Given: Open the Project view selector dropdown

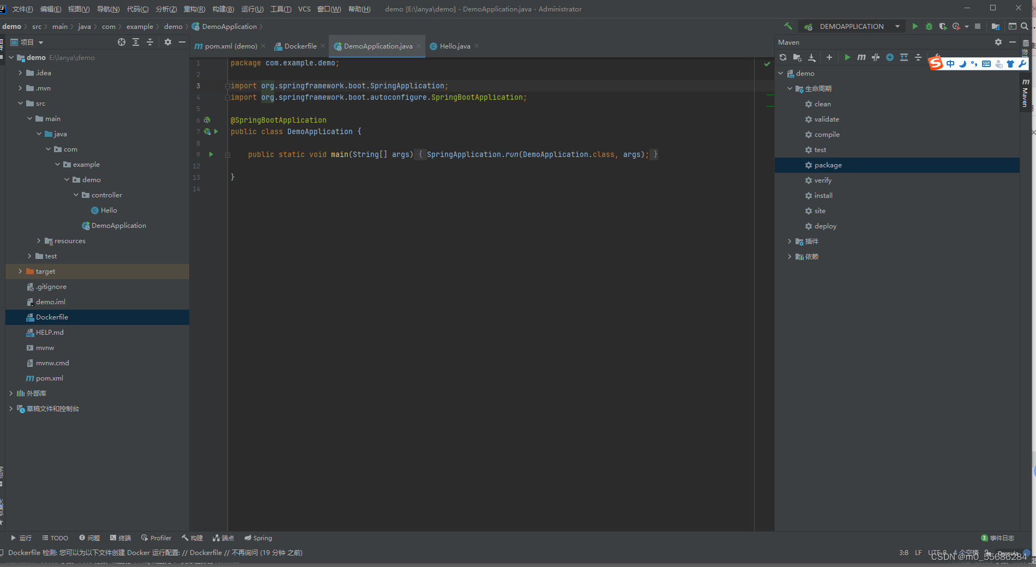Looking at the screenshot, I should [x=27, y=42].
